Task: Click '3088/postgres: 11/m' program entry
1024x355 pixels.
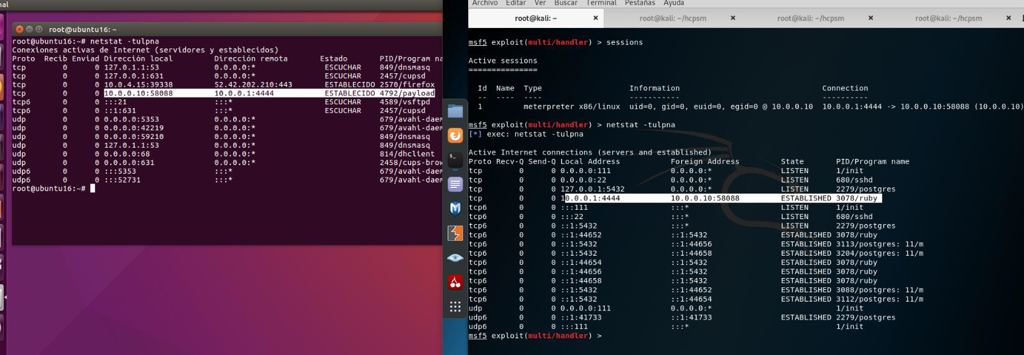Action: point(880,290)
